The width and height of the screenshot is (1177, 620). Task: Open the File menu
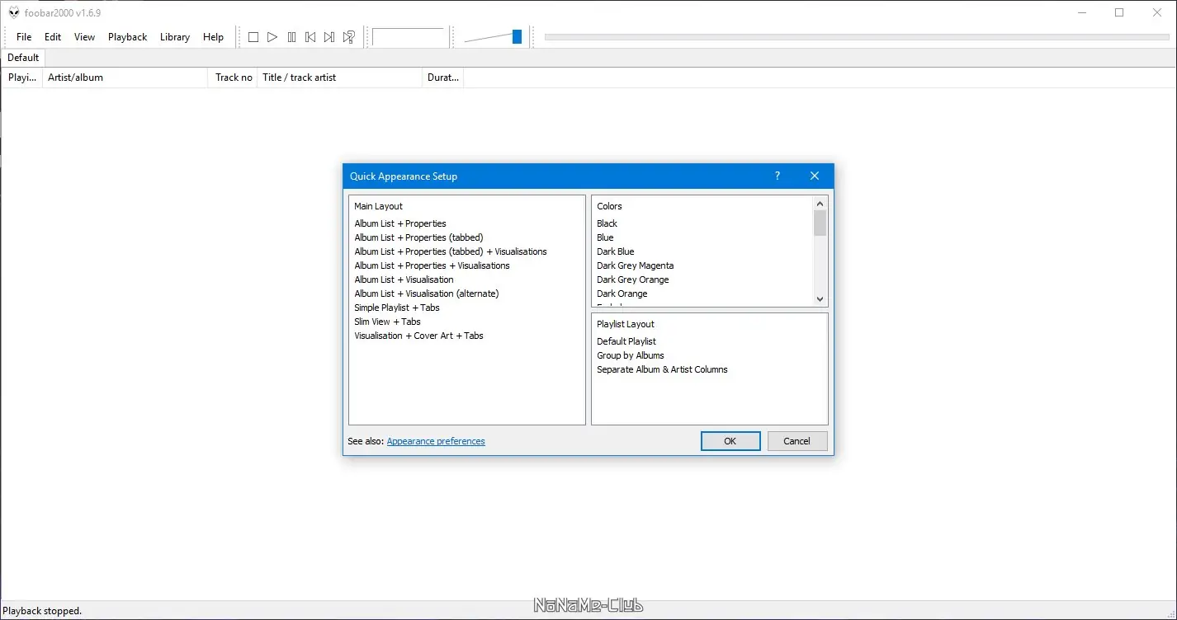24,37
